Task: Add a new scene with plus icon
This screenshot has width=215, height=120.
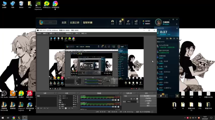Action: tap(38, 108)
